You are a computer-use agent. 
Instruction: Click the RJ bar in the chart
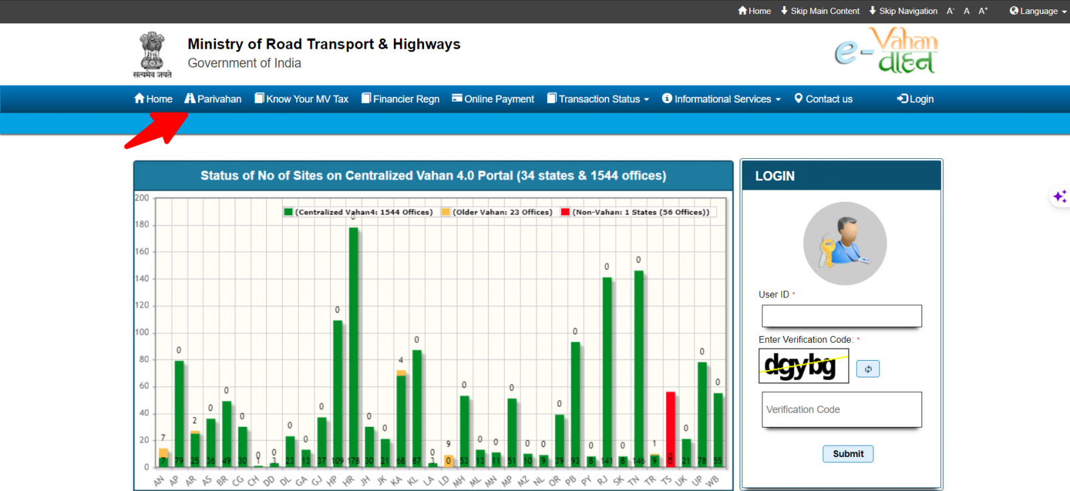(x=607, y=372)
